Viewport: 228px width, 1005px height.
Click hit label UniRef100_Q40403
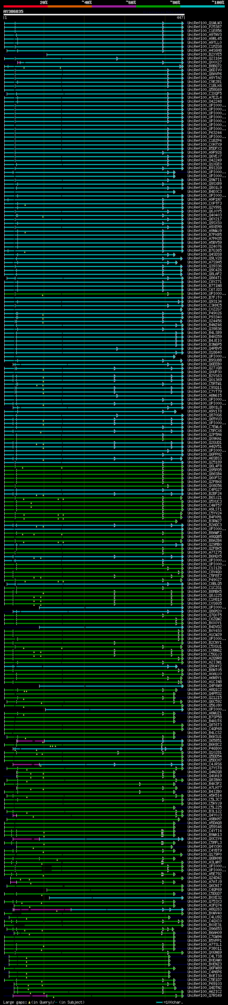click(x=204, y=215)
